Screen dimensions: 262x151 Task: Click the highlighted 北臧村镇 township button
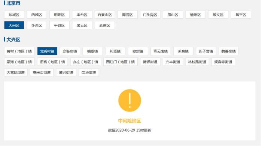47,51
